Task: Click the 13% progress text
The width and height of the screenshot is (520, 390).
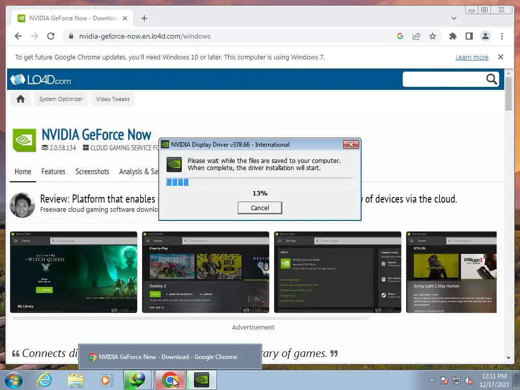Action: [x=259, y=193]
